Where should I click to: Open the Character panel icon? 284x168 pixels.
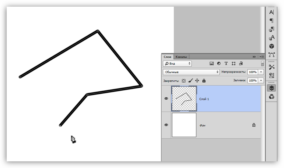(272, 12)
